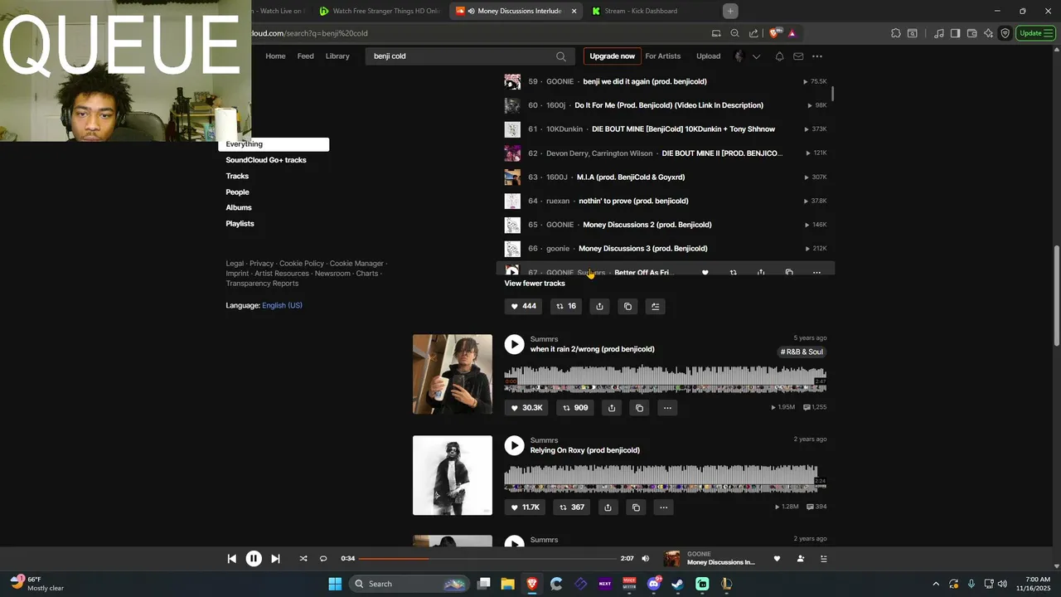1061x597 pixels.
Task: Open Brave VPN shield icon
Action: click(1005, 33)
